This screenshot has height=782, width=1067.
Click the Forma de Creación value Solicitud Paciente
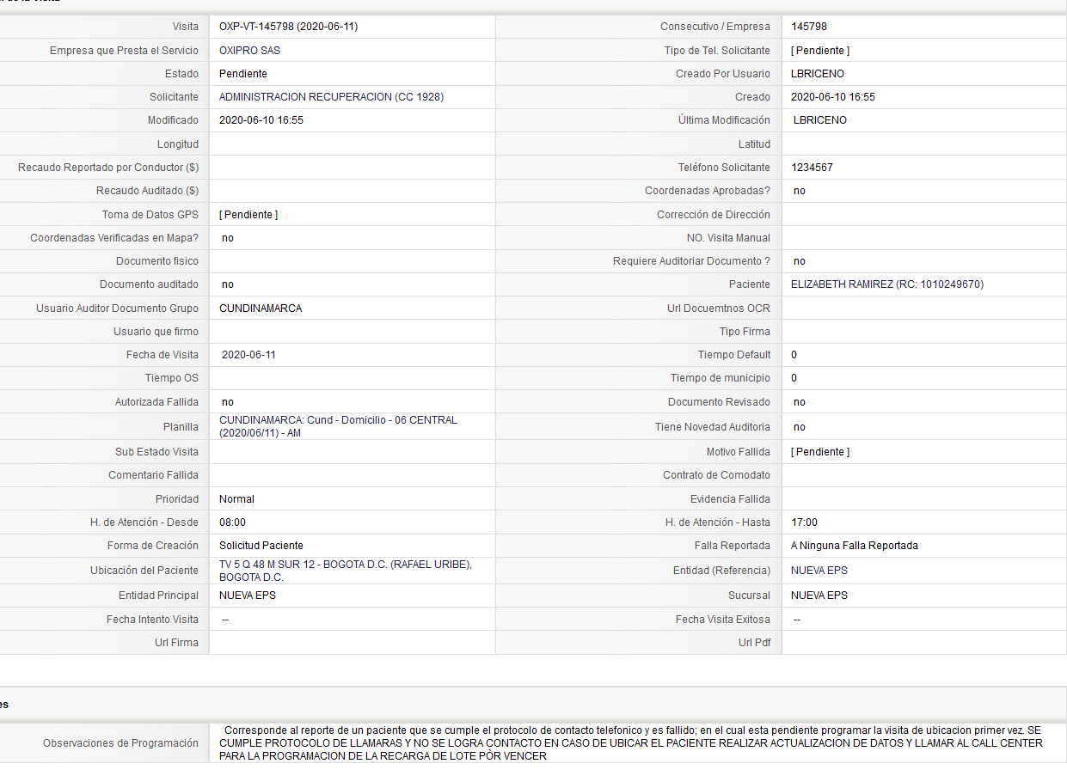click(x=261, y=546)
